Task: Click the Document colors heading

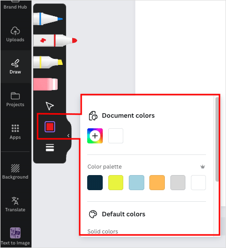Action: pyautogui.click(x=128, y=116)
